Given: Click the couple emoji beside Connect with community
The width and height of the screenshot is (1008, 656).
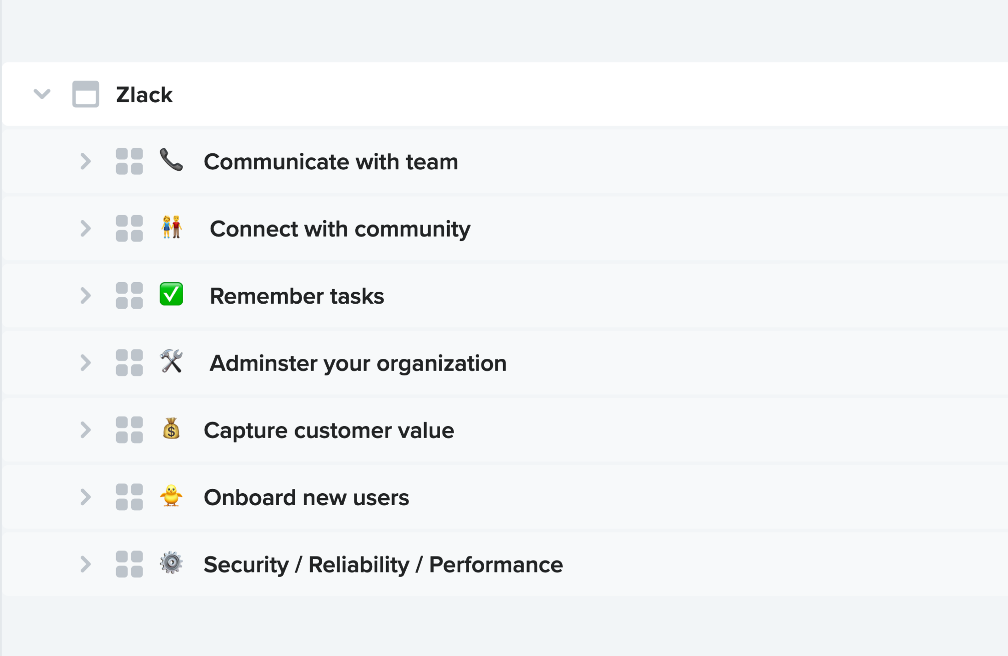Looking at the screenshot, I should click(171, 228).
